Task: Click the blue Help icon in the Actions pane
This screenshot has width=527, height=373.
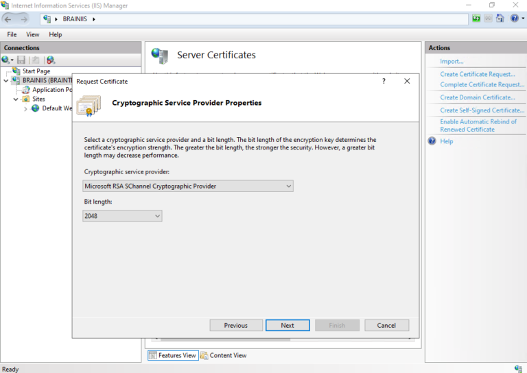Action: click(x=432, y=141)
